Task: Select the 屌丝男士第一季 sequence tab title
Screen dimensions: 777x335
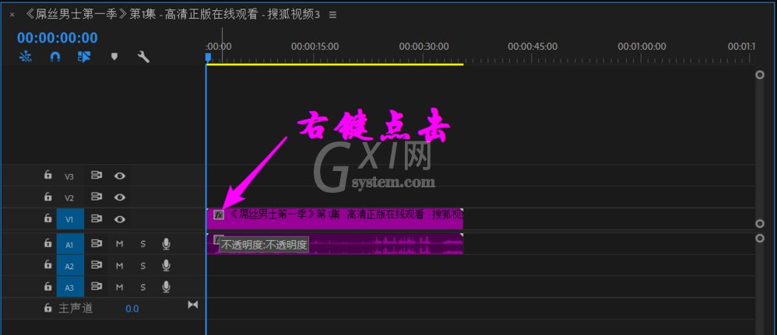Action: point(172,15)
